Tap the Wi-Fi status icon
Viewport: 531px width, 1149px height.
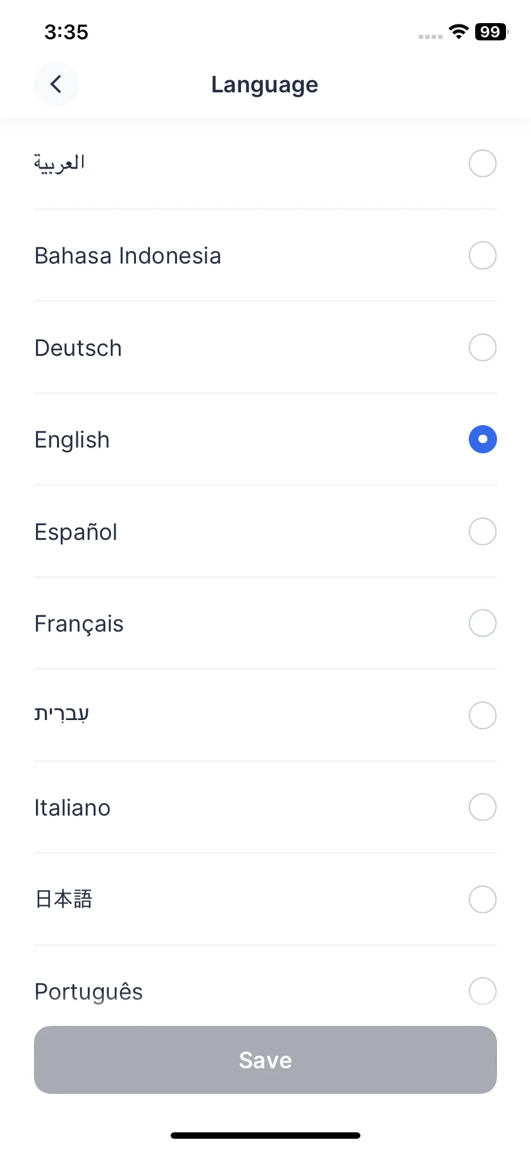459,31
